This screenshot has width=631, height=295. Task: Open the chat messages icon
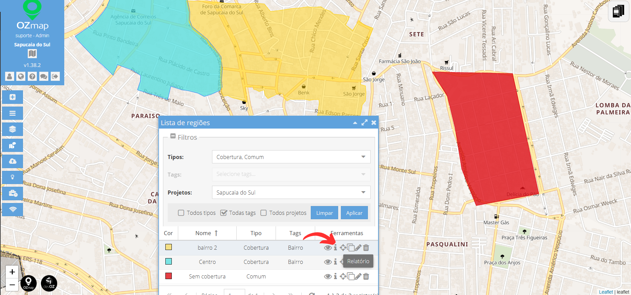[44, 76]
